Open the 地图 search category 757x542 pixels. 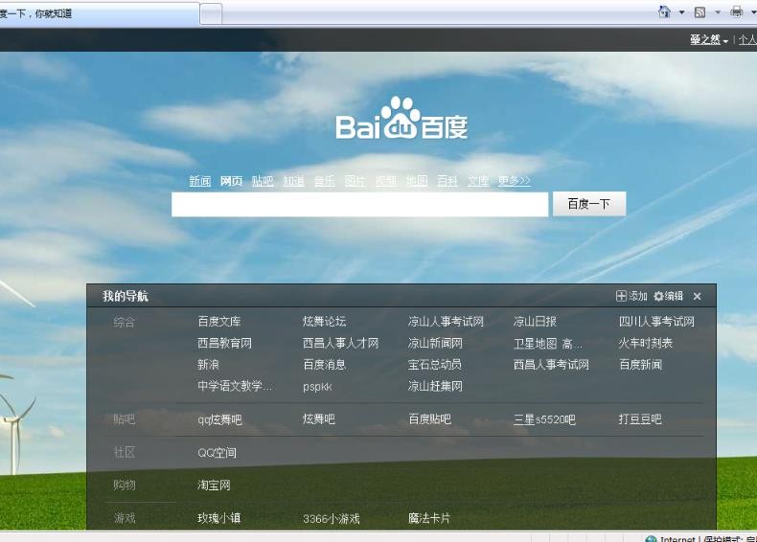pyautogui.click(x=417, y=181)
